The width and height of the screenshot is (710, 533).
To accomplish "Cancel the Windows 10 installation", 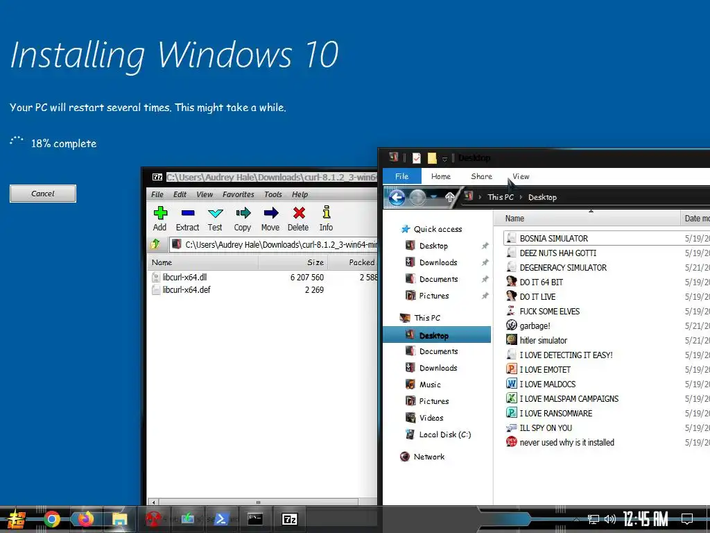I will [x=43, y=194].
